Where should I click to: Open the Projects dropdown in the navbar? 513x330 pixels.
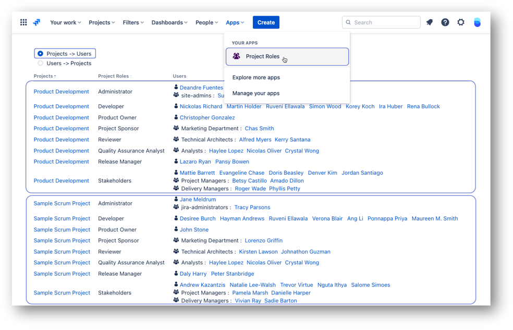tap(102, 22)
